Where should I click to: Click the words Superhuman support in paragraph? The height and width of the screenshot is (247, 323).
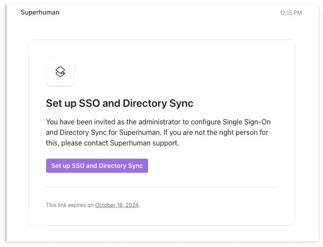[144, 143]
